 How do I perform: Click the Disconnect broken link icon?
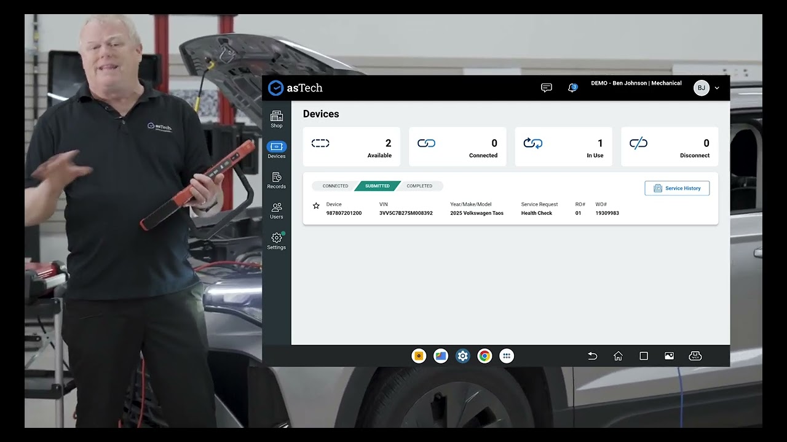click(638, 143)
